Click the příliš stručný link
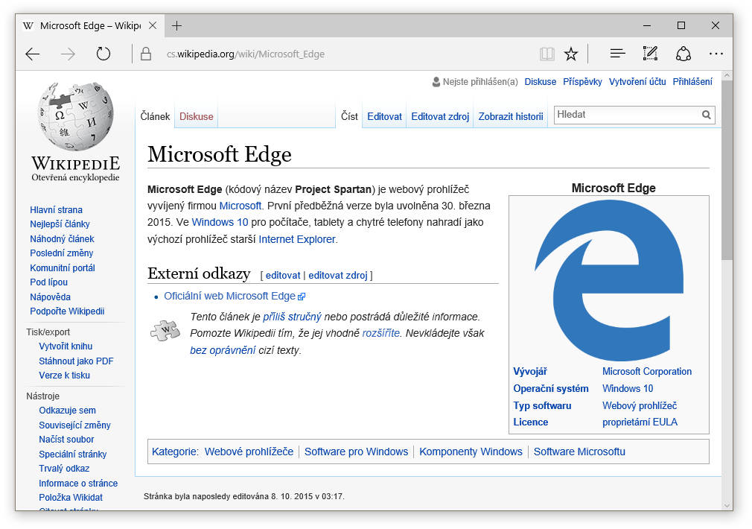The height and width of the screenshot is (529, 752). [x=292, y=317]
